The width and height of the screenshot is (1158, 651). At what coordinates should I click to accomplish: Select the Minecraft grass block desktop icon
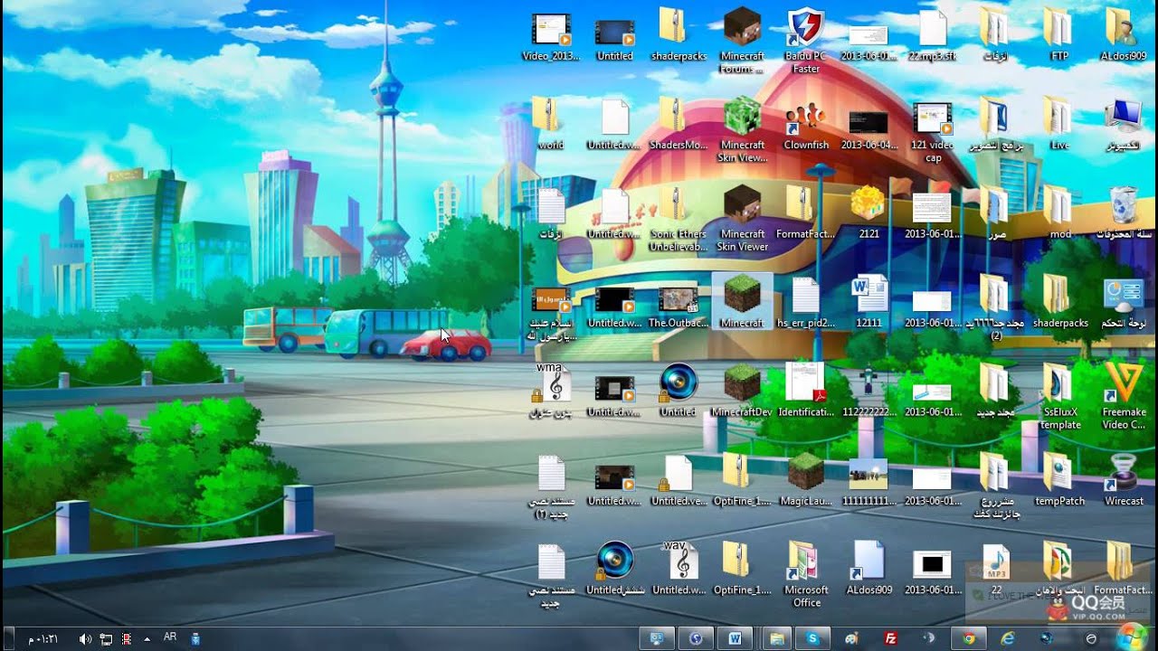pyautogui.click(x=742, y=301)
